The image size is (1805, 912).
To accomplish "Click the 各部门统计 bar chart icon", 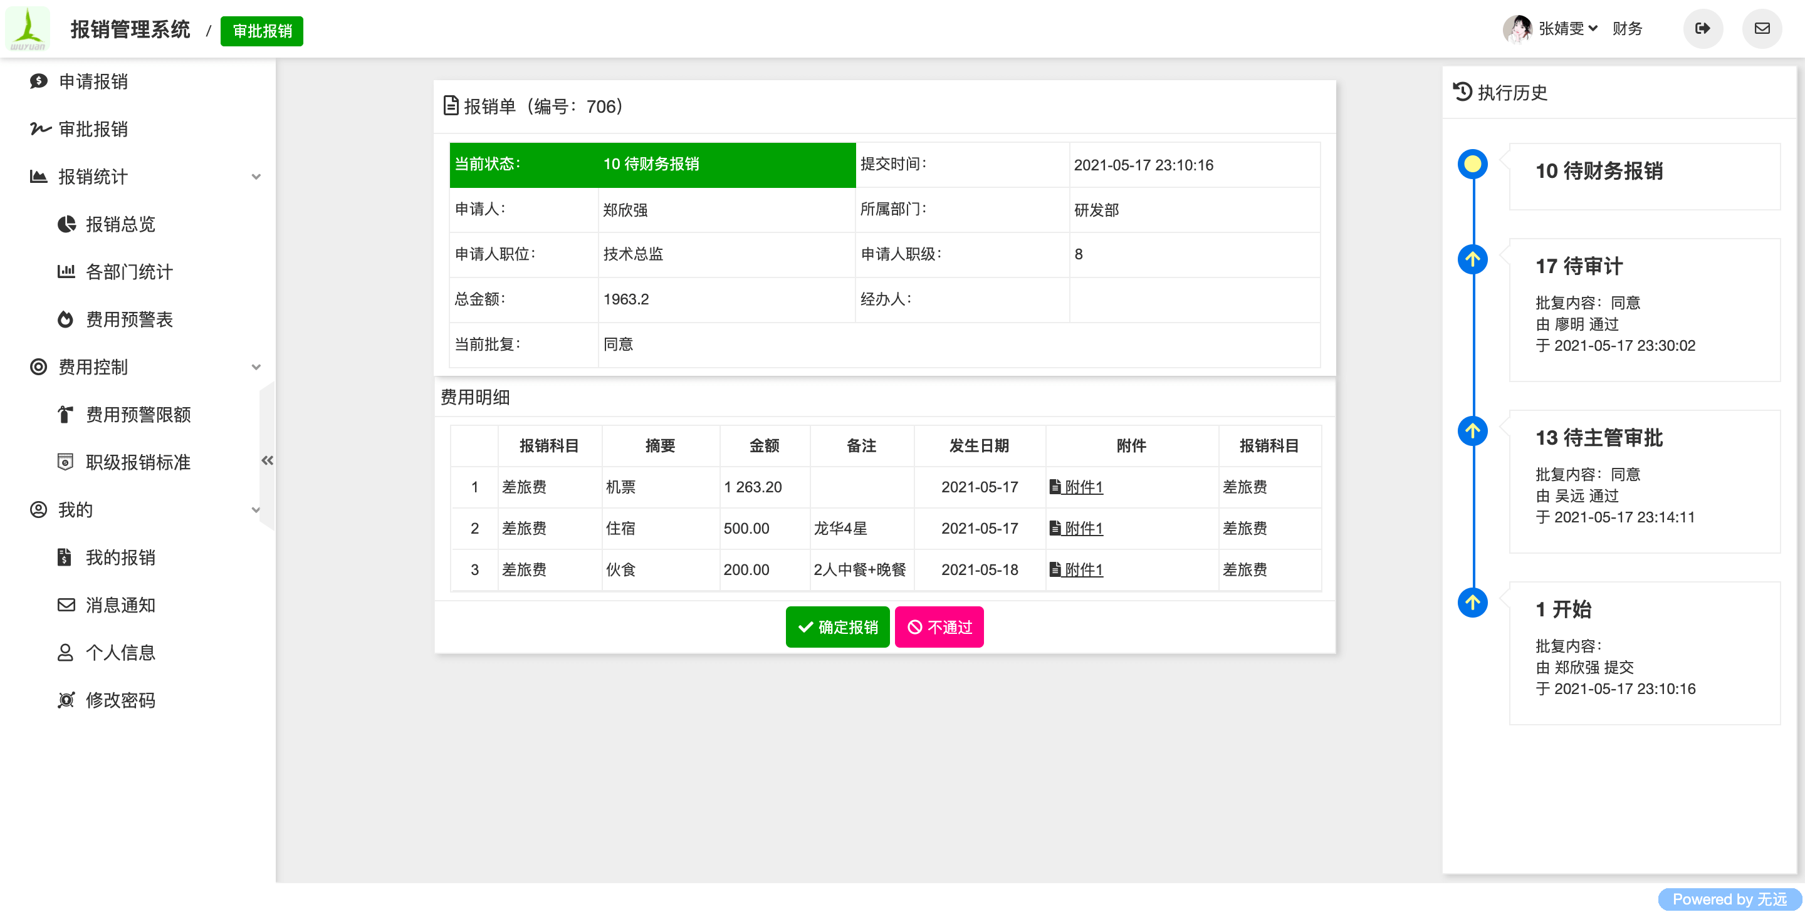I will click(x=66, y=272).
